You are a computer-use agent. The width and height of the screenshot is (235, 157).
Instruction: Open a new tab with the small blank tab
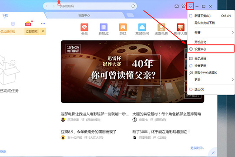(x=130, y=15)
